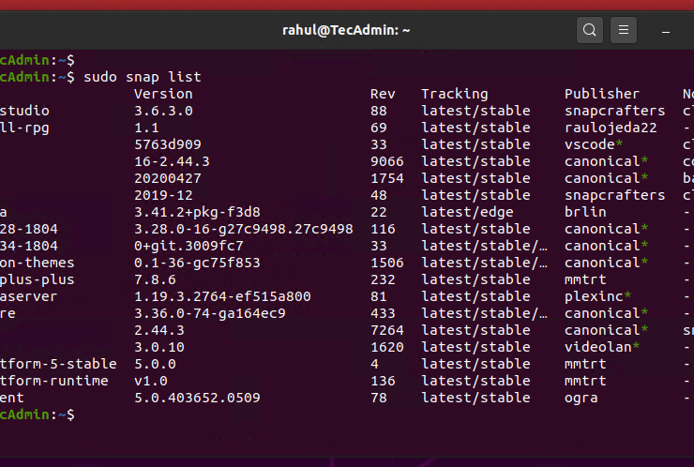Image resolution: width=694 pixels, height=467 pixels.
Task: Click the Publisher column header
Action: tap(601, 94)
